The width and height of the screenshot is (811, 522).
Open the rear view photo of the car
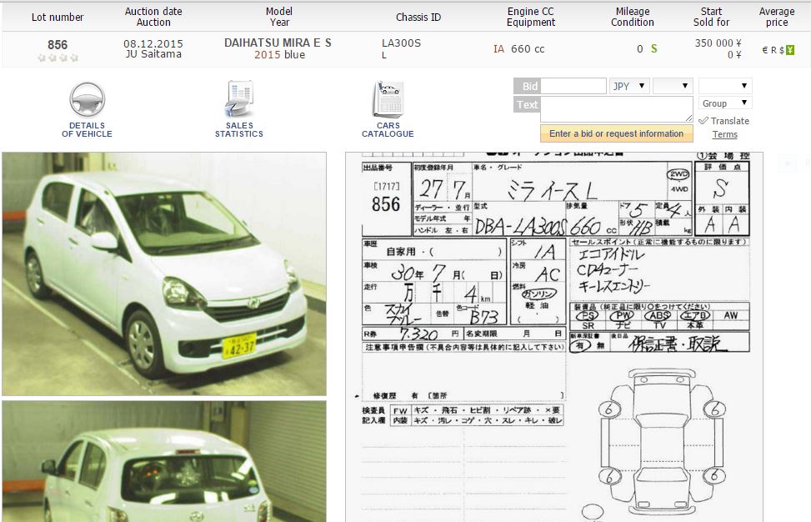click(164, 461)
